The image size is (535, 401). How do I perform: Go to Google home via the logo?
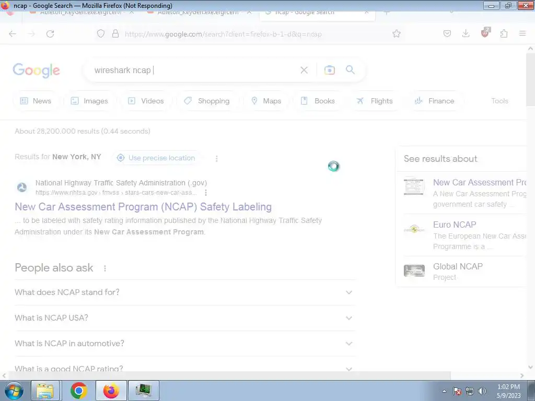[x=36, y=70]
